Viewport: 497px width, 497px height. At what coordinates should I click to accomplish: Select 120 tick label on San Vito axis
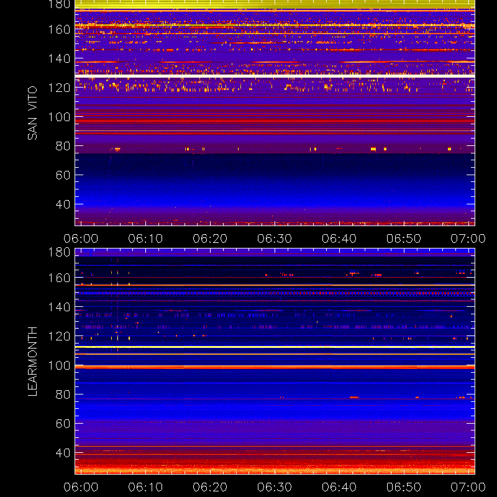point(59,88)
